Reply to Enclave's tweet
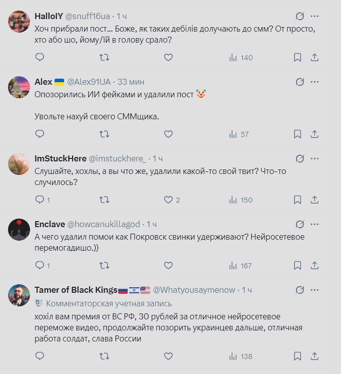341x374 pixels. [x=40, y=265]
